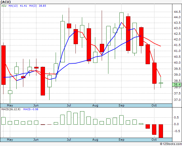
Task: Click the 39.0 price axis label
Action: tap(177, 75)
